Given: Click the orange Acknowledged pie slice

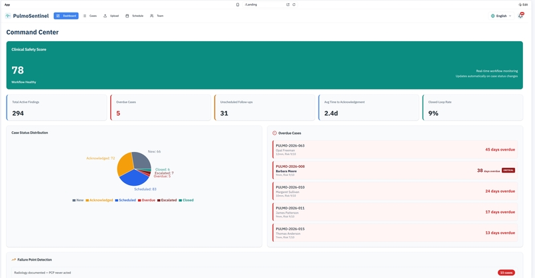Looking at the screenshot, I should pos(125,163).
